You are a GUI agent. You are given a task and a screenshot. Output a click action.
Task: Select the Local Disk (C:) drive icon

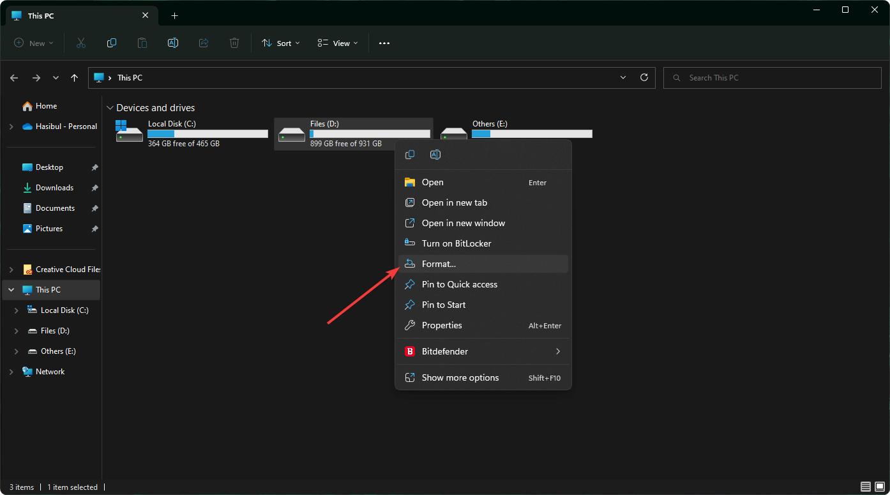[130, 132]
